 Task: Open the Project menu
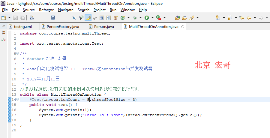click(x=100, y=10)
